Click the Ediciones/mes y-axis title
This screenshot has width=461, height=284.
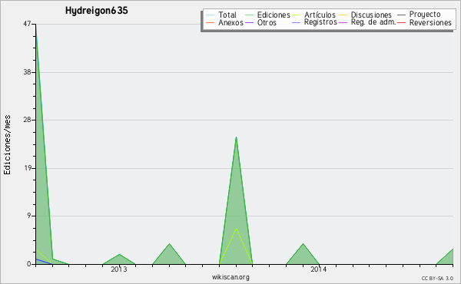pyautogui.click(x=7, y=145)
